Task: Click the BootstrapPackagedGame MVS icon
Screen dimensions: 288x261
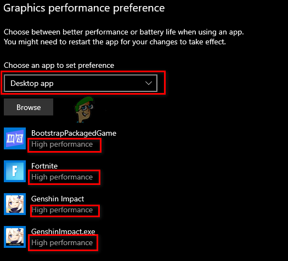Action: (x=15, y=138)
